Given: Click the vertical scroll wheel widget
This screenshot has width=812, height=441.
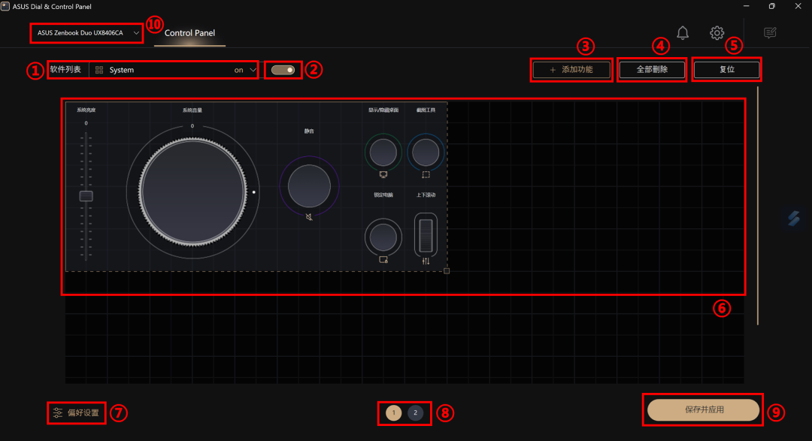Looking at the screenshot, I should pyautogui.click(x=426, y=234).
